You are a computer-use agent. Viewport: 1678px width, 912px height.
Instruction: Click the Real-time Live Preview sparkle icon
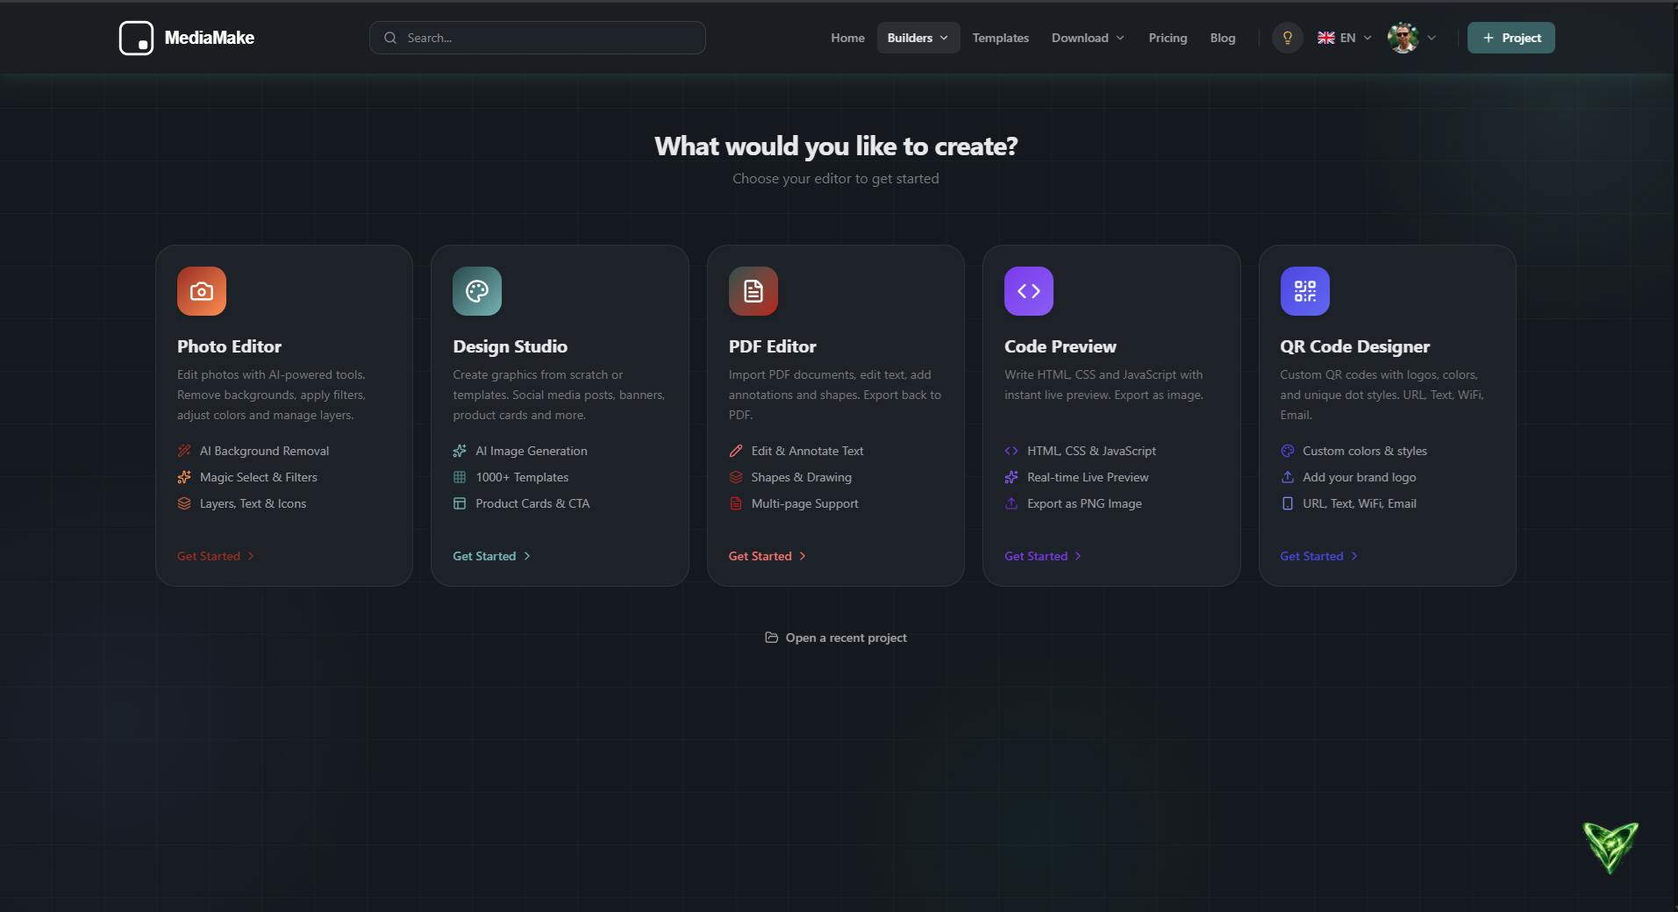click(x=1011, y=477)
